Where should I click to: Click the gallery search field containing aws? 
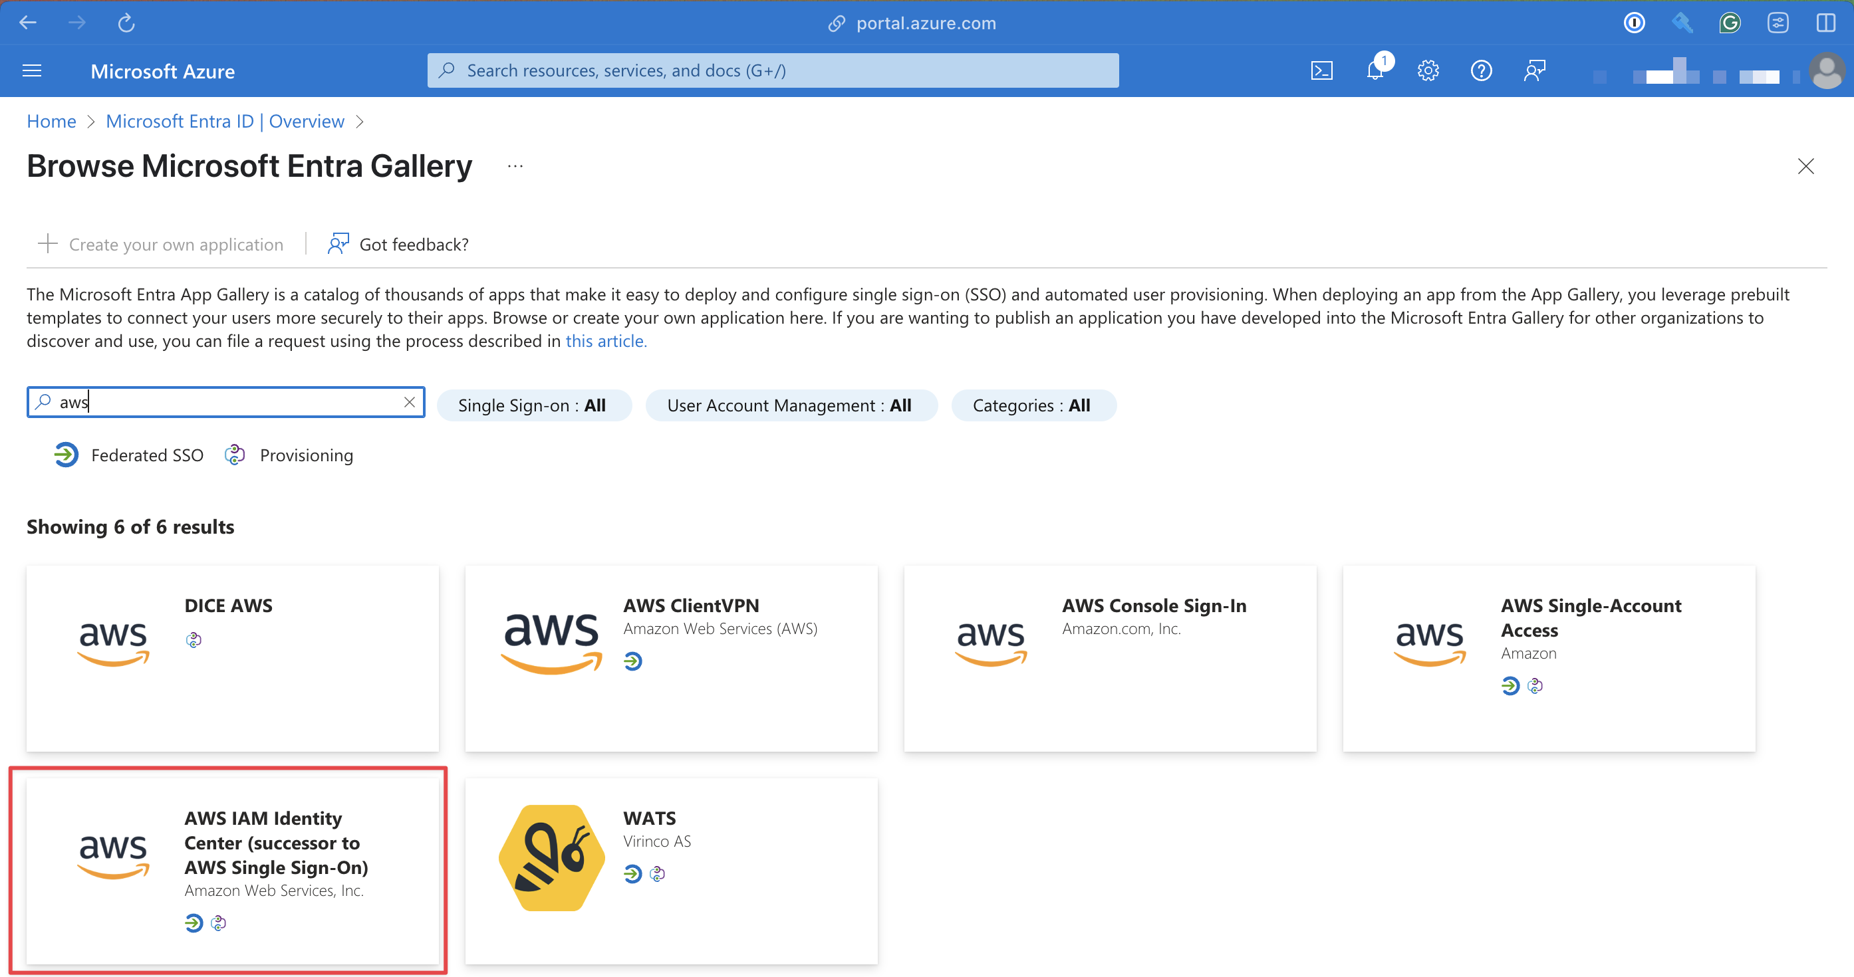[x=225, y=402]
